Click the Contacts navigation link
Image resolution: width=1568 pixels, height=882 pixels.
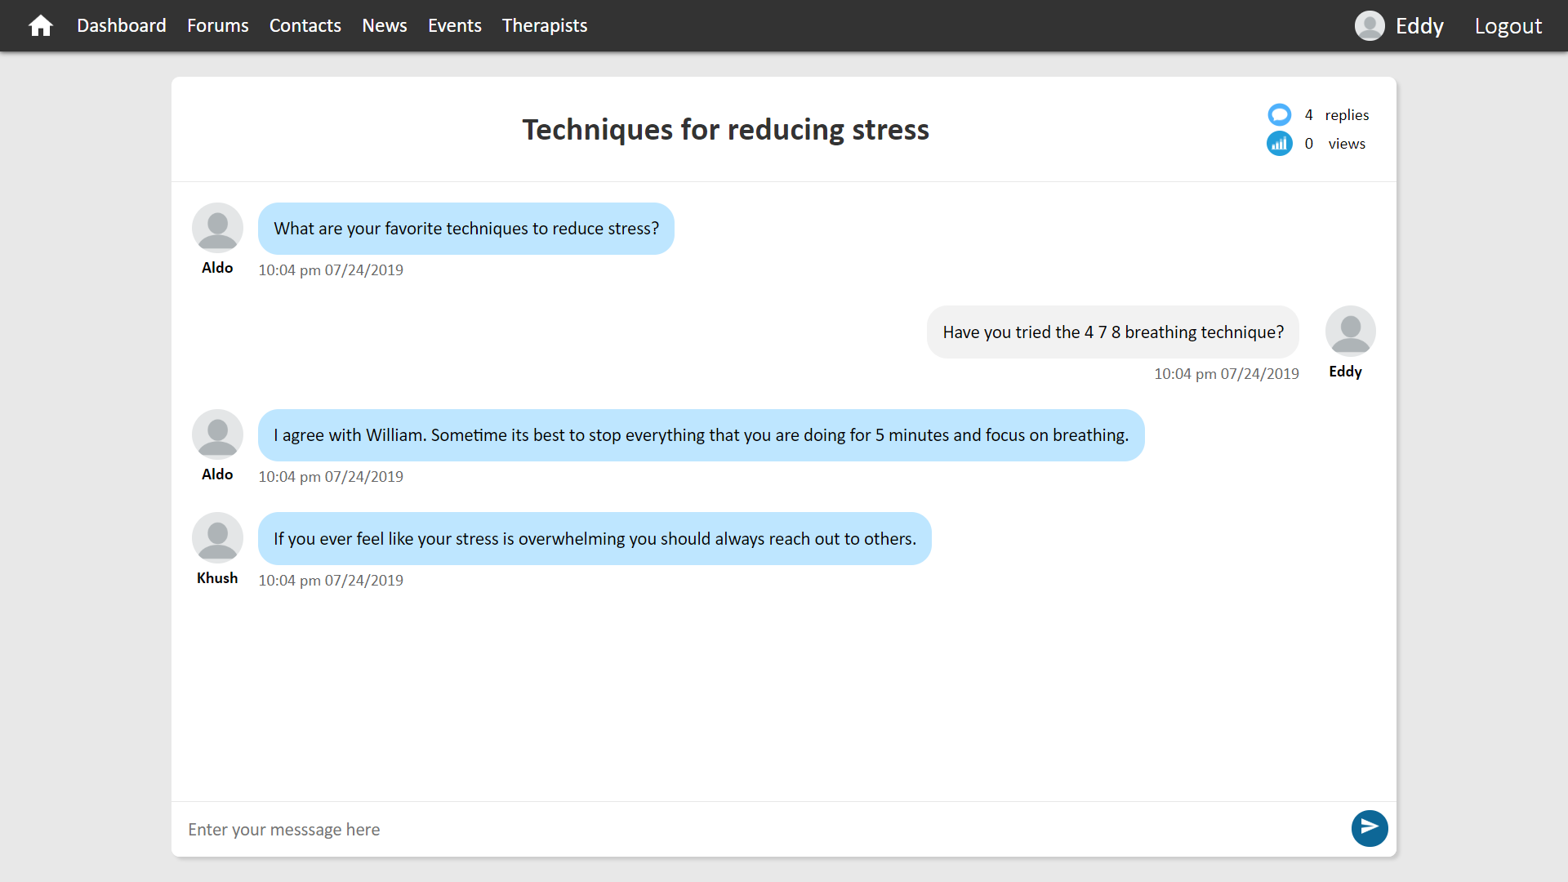(x=305, y=26)
